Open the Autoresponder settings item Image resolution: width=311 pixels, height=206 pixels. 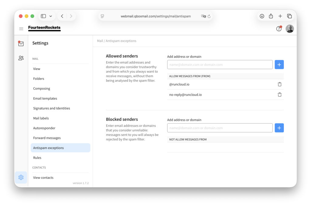click(x=44, y=128)
